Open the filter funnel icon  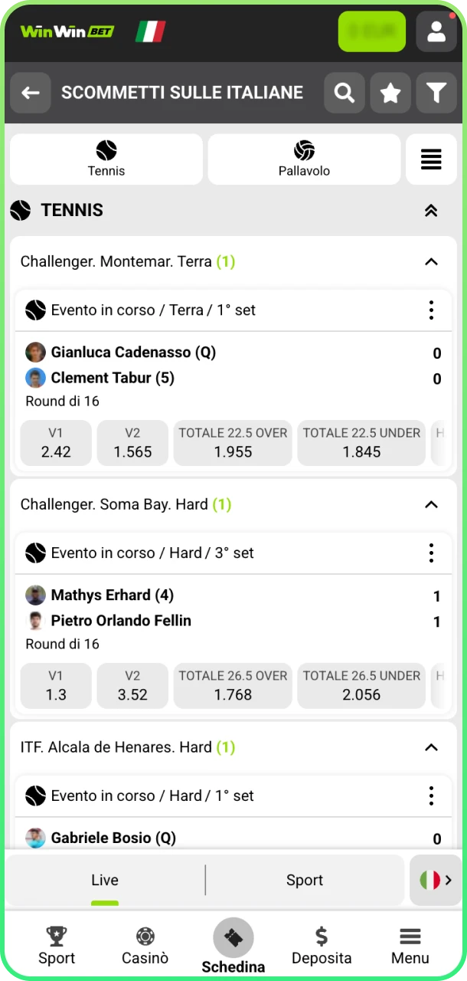tap(436, 92)
